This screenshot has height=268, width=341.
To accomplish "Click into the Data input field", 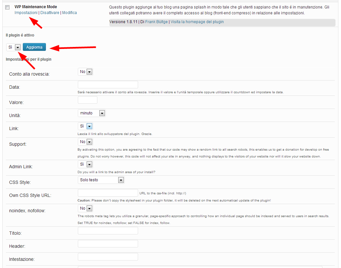I will tap(108, 84).
